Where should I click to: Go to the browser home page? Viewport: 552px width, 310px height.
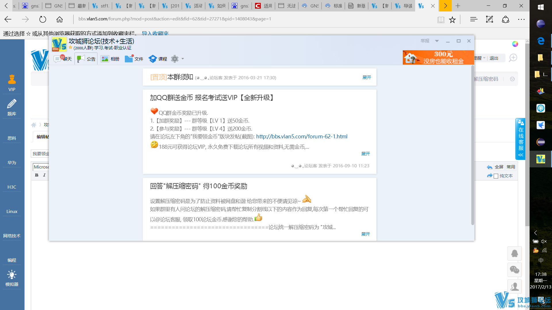tap(60, 19)
